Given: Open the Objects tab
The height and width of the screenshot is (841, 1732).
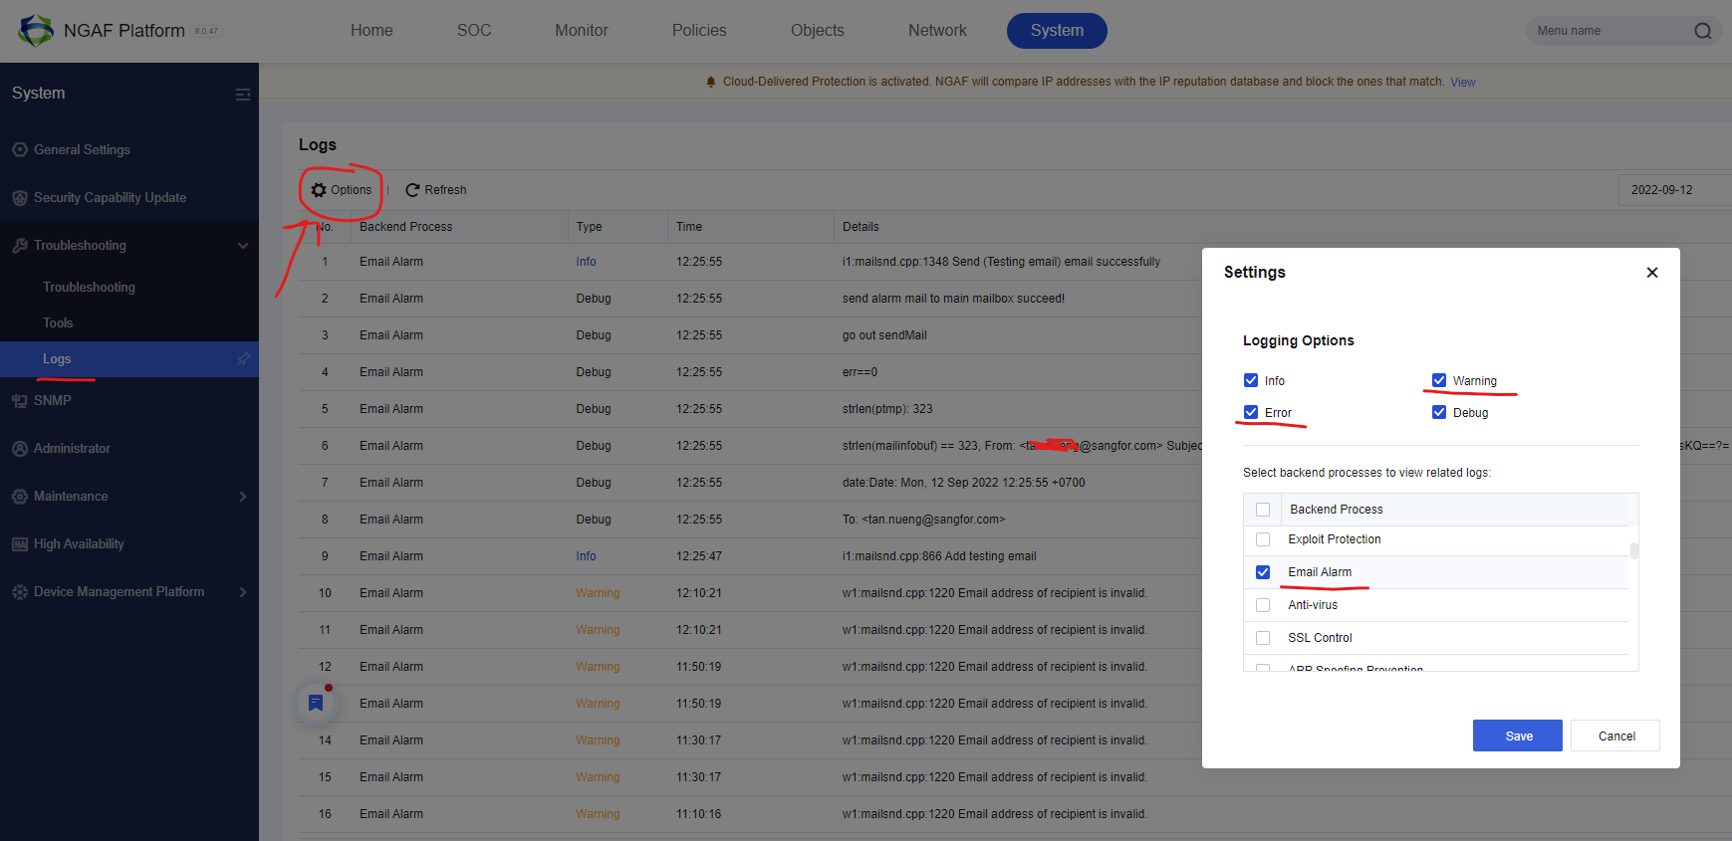Looking at the screenshot, I should 818,31.
